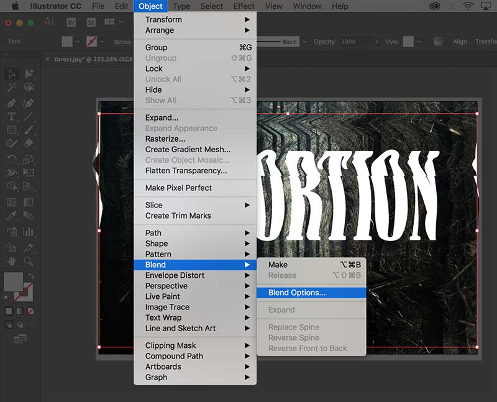
Task: Reset default fill and stroke
Action: pyautogui.click(x=7, y=298)
